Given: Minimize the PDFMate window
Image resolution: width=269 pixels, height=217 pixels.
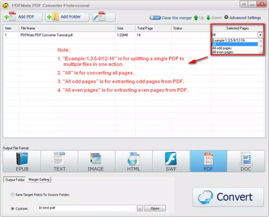Looking at the screenshot, I should 252,4.
